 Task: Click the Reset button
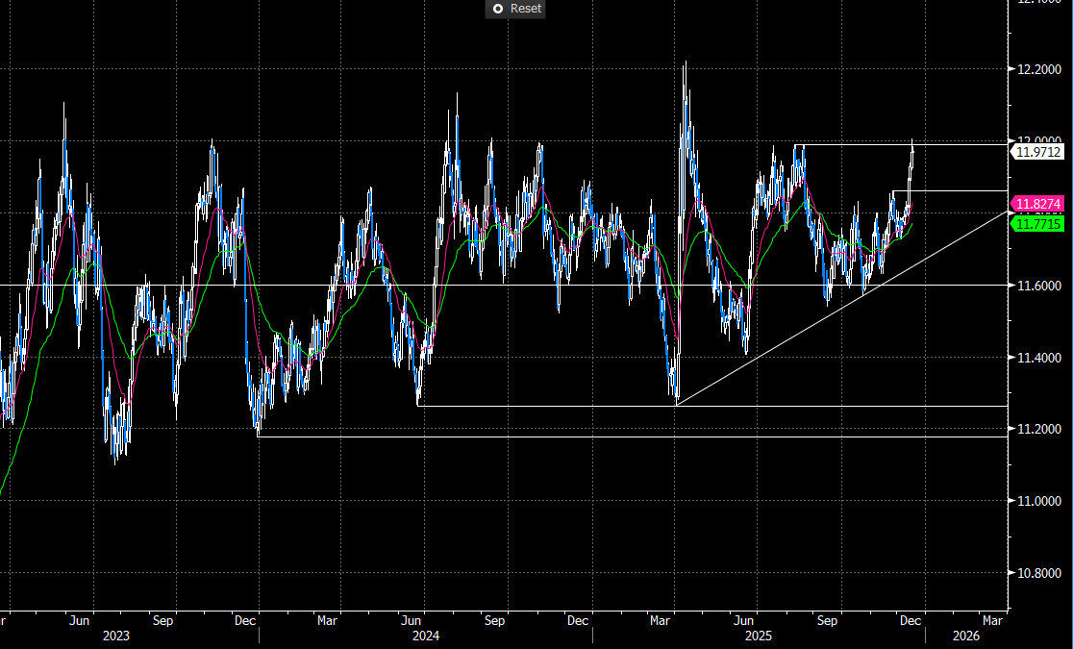[x=525, y=9]
